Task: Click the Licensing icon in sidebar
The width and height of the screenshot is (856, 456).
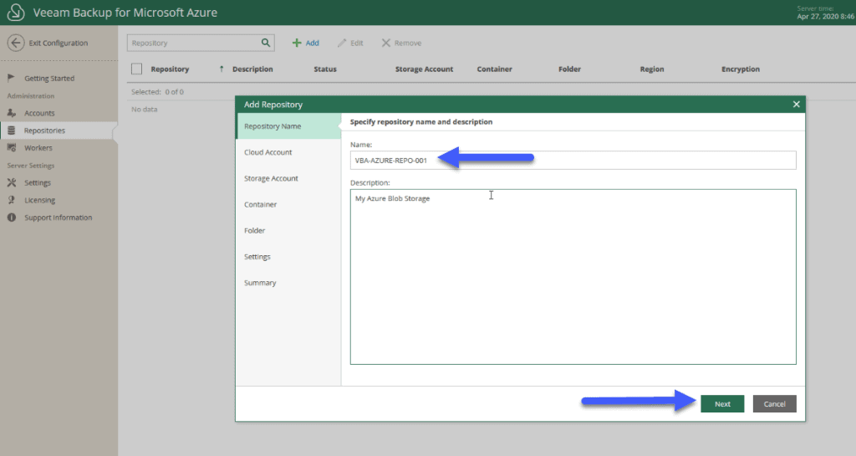Action: tap(11, 200)
